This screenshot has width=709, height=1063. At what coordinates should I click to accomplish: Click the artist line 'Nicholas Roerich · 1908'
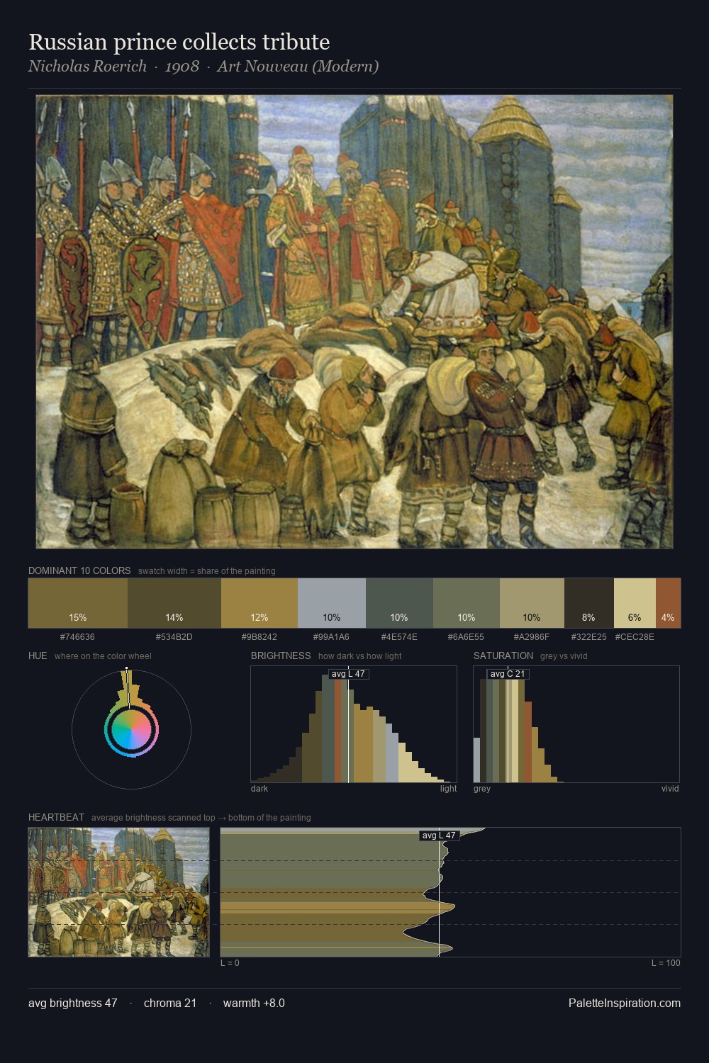coord(114,67)
